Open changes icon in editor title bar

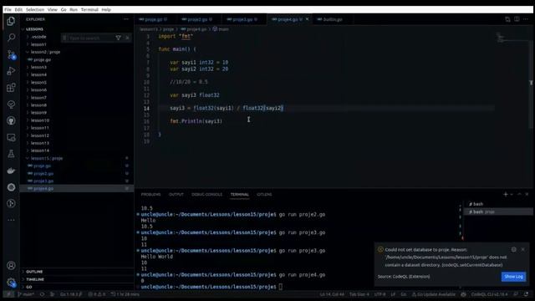[x=507, y=19]
